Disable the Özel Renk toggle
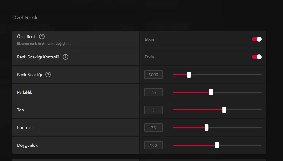 click(257, 39)
